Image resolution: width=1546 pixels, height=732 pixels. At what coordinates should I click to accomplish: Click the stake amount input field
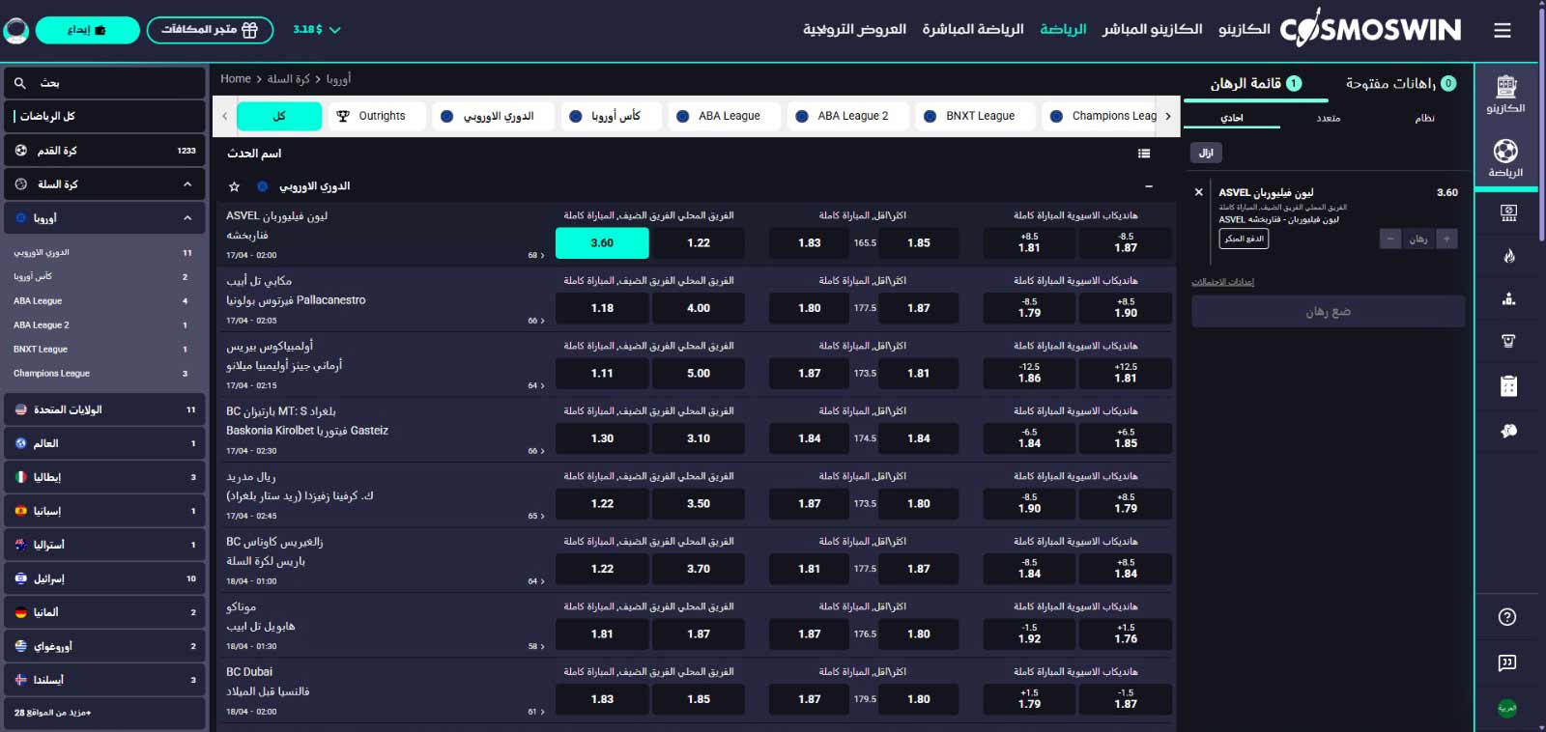click(x=1418, y=239)
